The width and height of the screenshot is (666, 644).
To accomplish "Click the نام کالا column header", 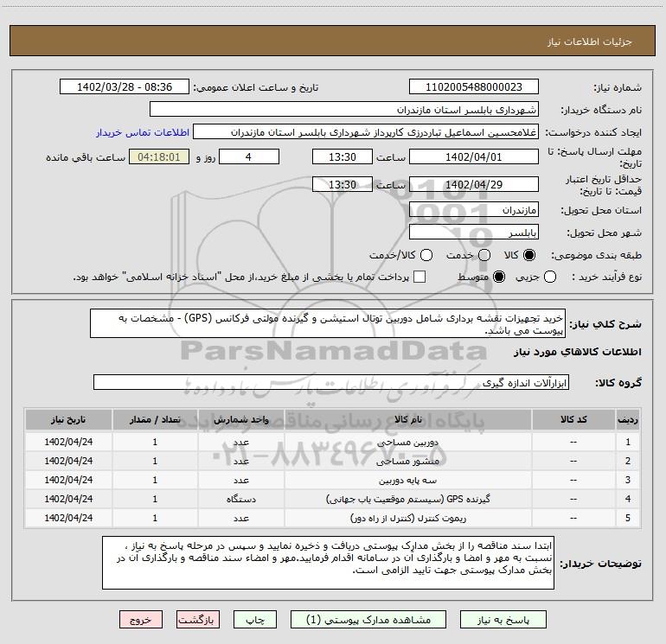I will [x=407, y=419].
